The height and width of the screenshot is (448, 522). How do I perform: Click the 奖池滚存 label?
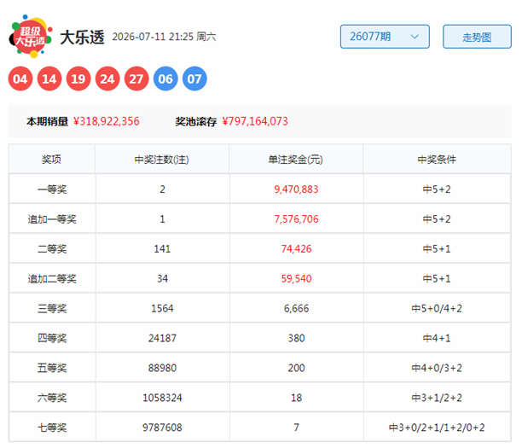[196, 121]
